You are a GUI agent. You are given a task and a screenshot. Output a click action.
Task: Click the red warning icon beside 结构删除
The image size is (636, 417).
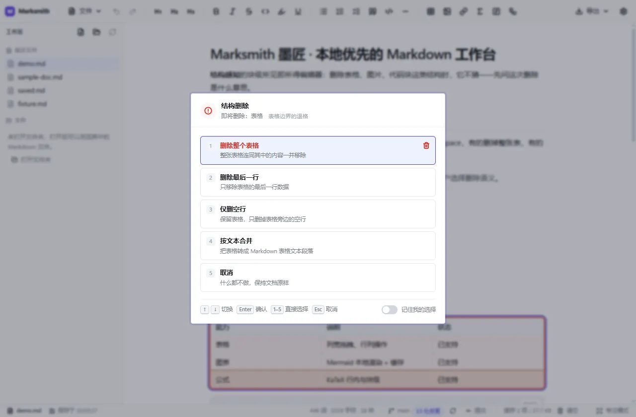coord(208,111)
